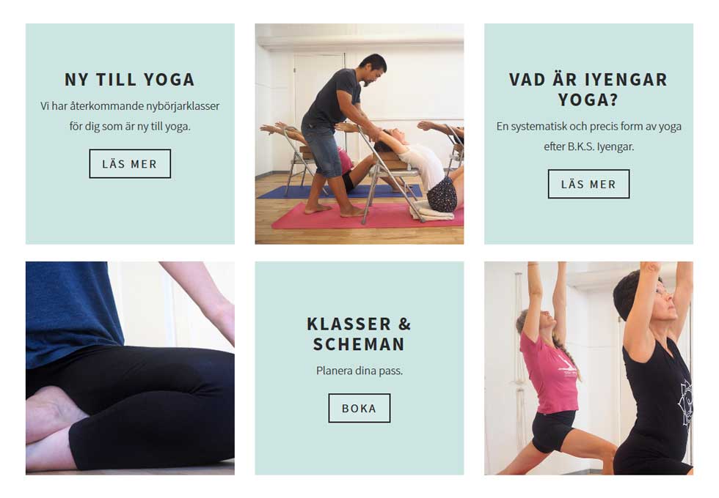
Task: Select the NY TILL YOGA heading
Action: coord(130,80)
